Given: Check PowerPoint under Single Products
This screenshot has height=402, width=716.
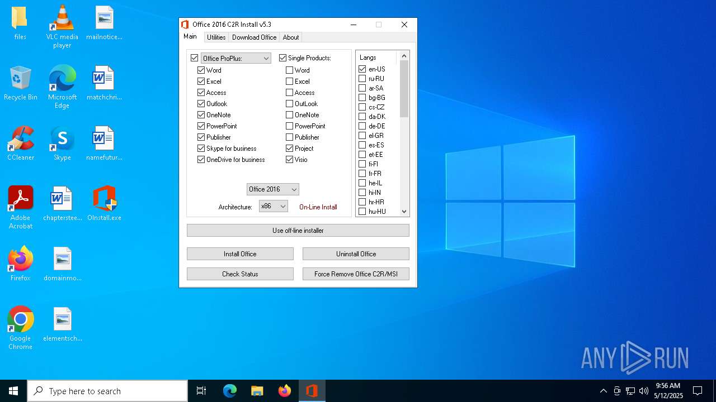Looking at the screenshot, I should [290, 126].
